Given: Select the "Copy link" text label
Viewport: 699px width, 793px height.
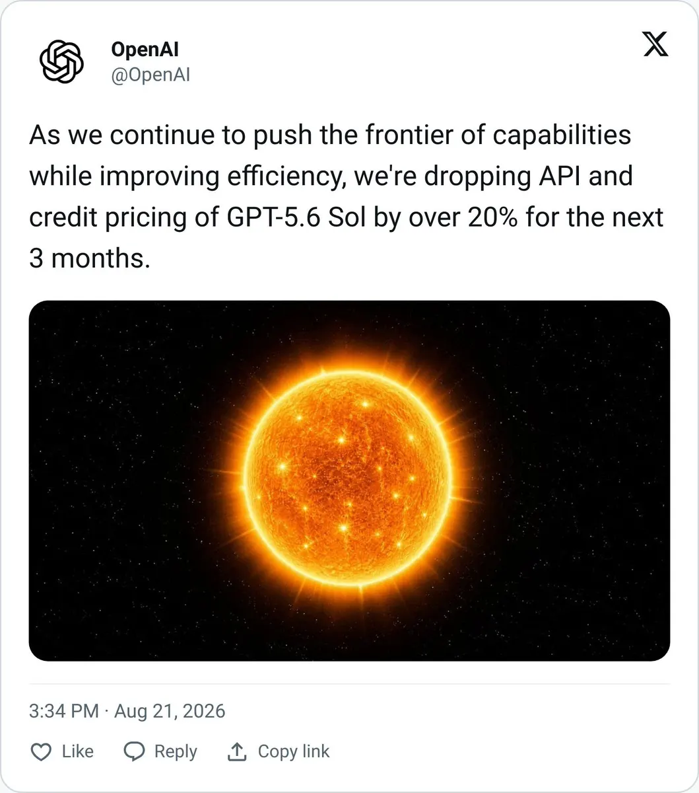Looking at the screenshot, I should point(294,751).
